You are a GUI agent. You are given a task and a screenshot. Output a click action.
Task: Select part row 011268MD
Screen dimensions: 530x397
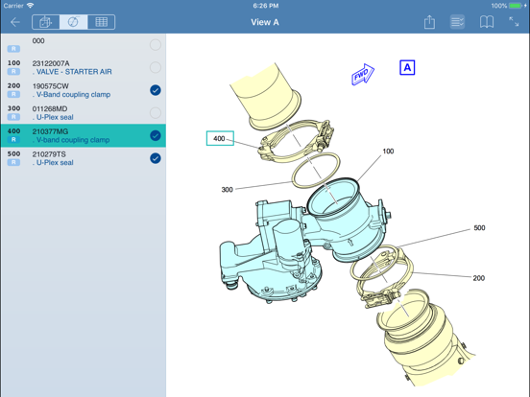tap(84, 113)
